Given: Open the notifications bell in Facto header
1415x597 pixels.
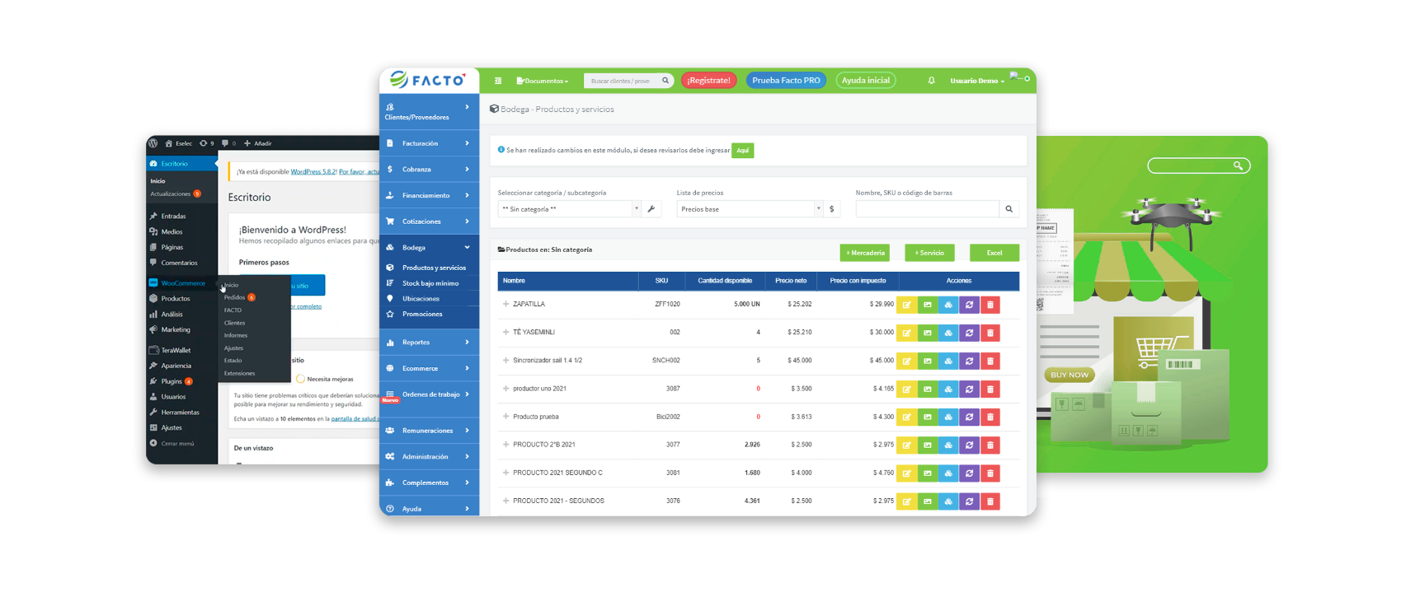Looking at the screenshot, I should (x=932, y=81).
